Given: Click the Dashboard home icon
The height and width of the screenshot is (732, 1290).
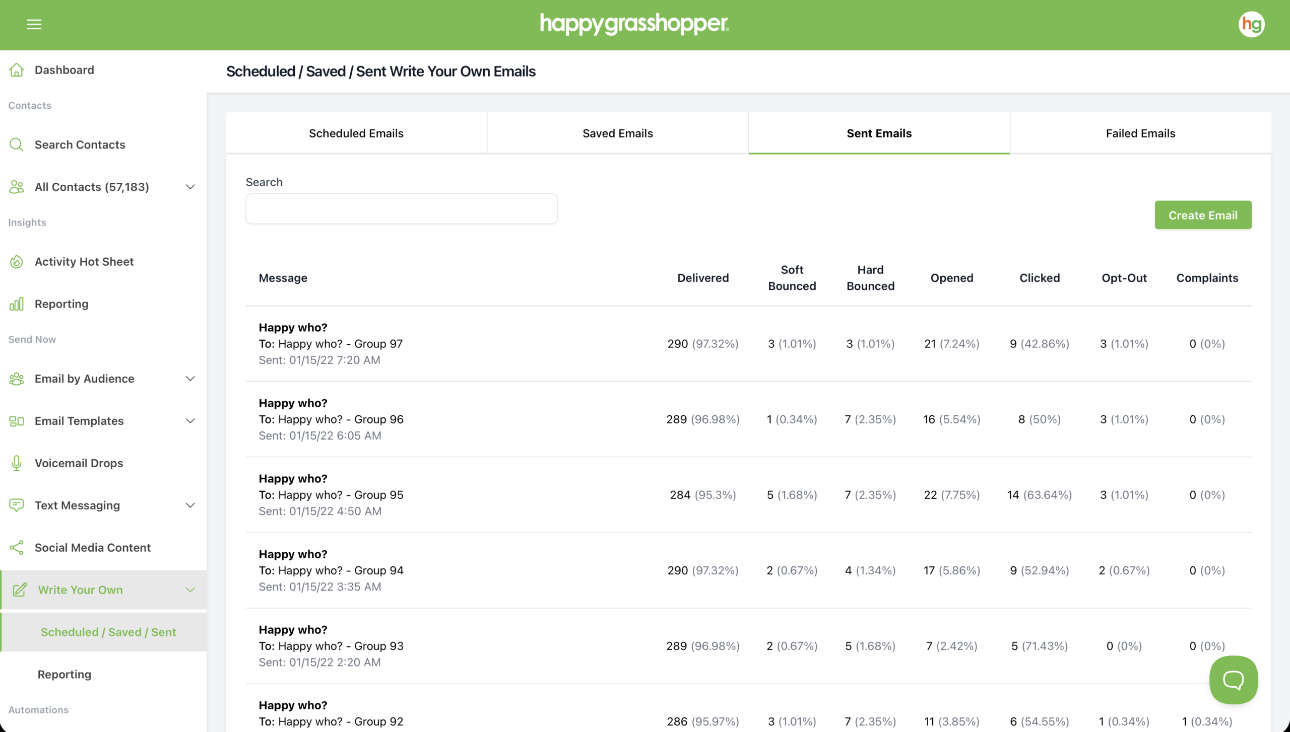Looking at the screenshot, I should click(17, 70).
